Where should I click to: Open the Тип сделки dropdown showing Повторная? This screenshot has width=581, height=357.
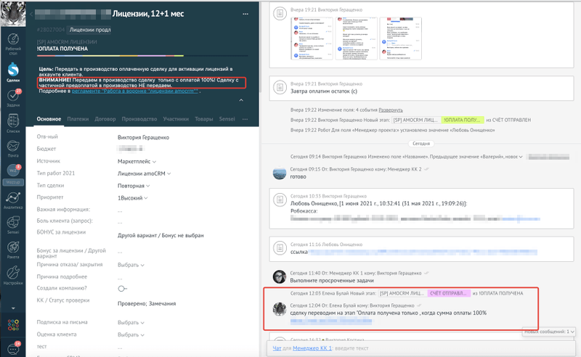(136, 185)
